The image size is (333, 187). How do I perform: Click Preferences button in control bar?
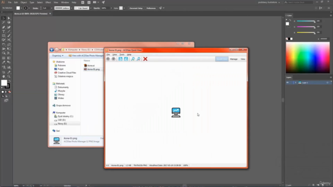(x=151, y=8)
